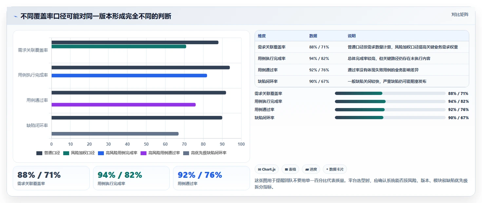482x203 pixels.
Task: Click the purple 高风险用例通过率 chart bar
Action: coord(124,105)
